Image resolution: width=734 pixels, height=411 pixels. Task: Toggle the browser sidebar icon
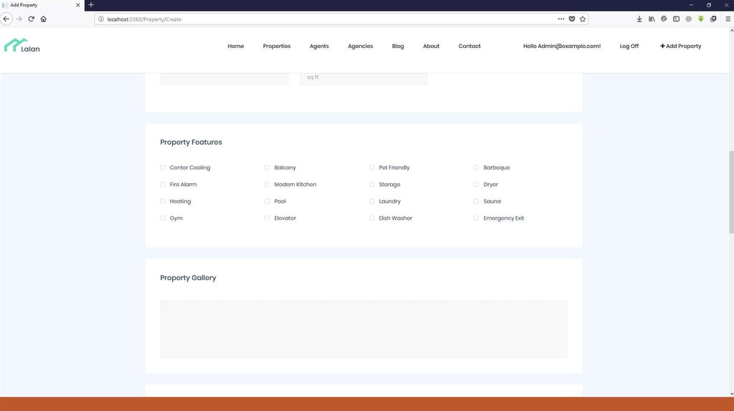[x=676, y=19]
